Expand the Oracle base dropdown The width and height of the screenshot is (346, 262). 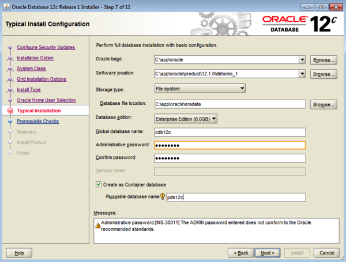coord(302,59)
